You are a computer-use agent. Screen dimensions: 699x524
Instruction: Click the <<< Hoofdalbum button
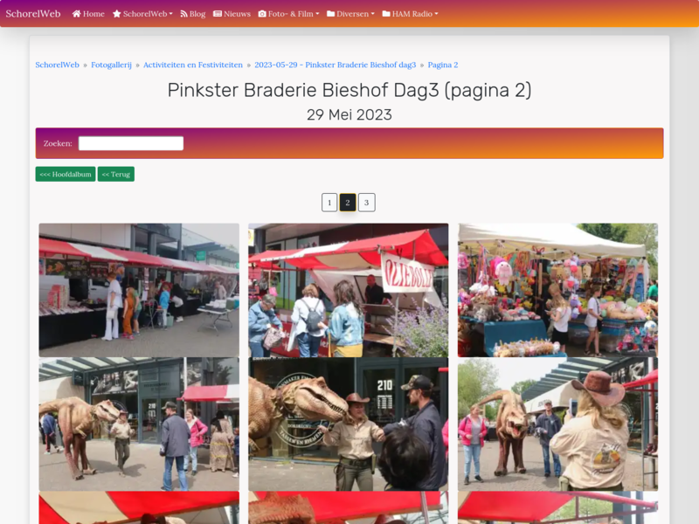(x=66, y=174)
